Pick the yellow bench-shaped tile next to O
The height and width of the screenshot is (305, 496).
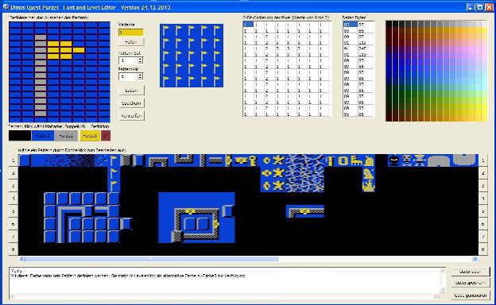[x=356, y=160]
